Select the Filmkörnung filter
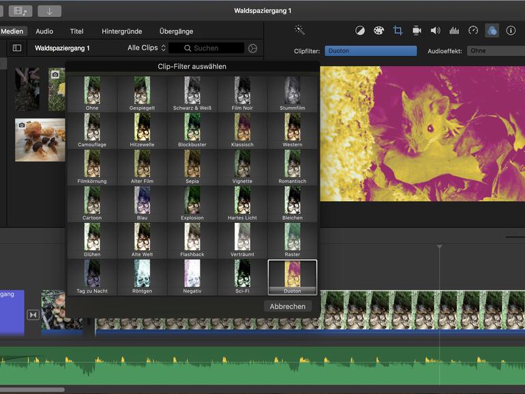 (92, 167)
